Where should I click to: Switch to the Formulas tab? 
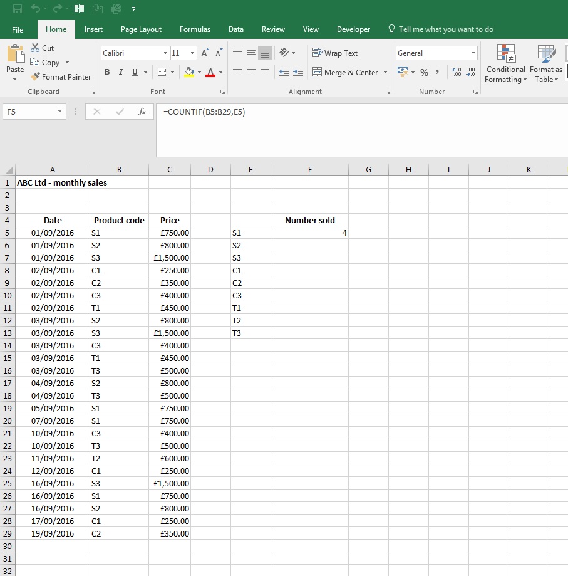[195, 29]
